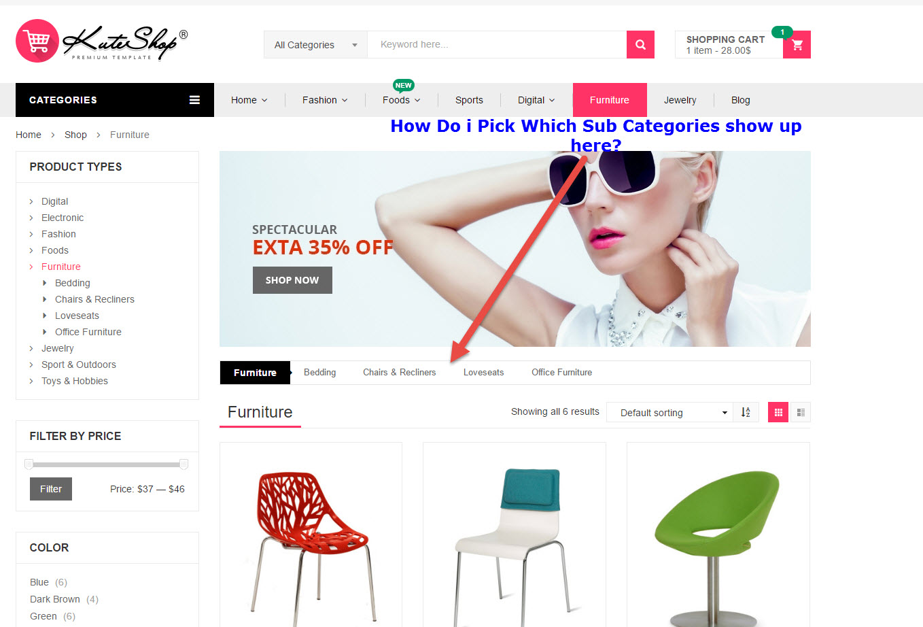This screenshot has height=627, width=923.
Task: Select the Loveseats subcategory tab
Action: tap(483, 372)
